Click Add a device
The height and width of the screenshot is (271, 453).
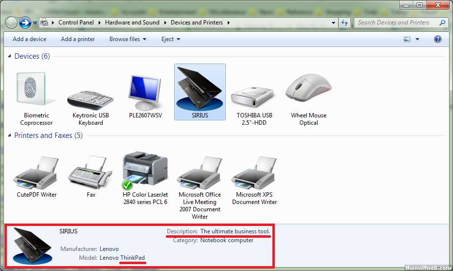pyautogui.click(x=29, y=39)
